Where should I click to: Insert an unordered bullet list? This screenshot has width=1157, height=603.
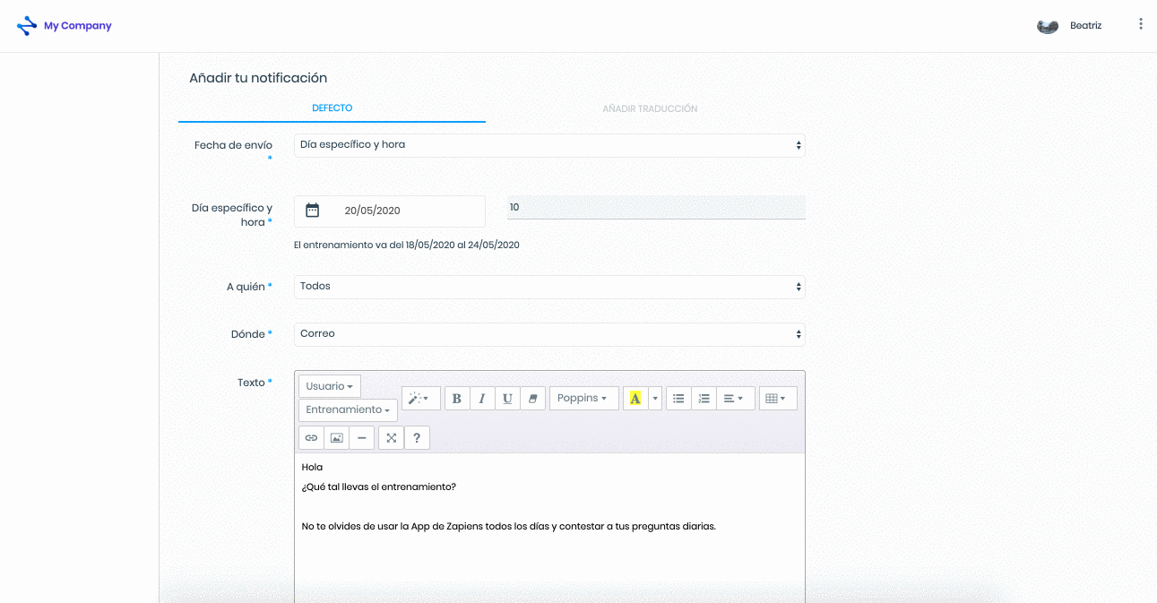pos(678,399)
